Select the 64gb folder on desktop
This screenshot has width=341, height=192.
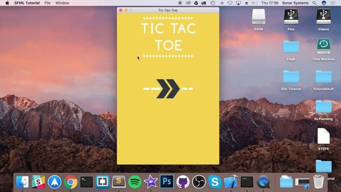(291, 47)
